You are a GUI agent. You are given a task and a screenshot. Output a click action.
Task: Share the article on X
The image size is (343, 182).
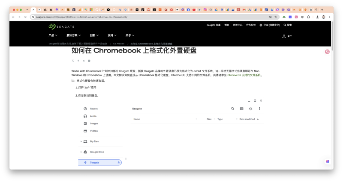[x=73, y=61]
